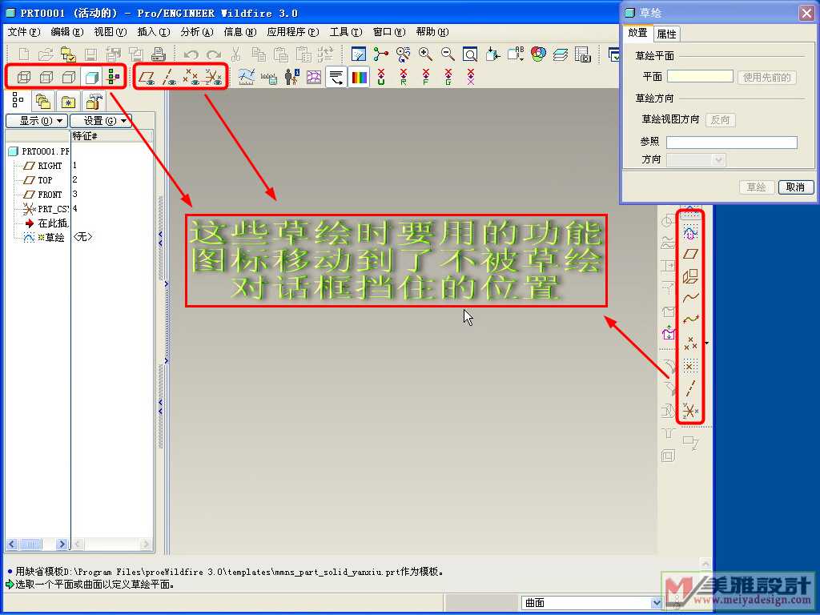Image resolution: width=820 pixels, height=615 pixels.
Task: Click the set working directory icon
Action: tap(69, 54)
